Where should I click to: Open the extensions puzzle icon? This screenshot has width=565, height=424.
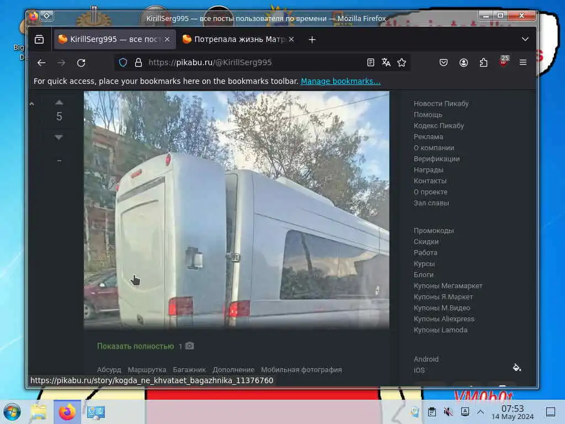[483, 63]
